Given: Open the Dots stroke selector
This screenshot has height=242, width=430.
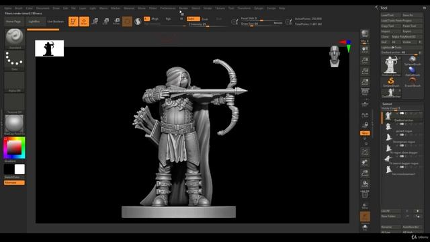Looking at the screenshot, I should pyautogui.click(x=15, y=61).
